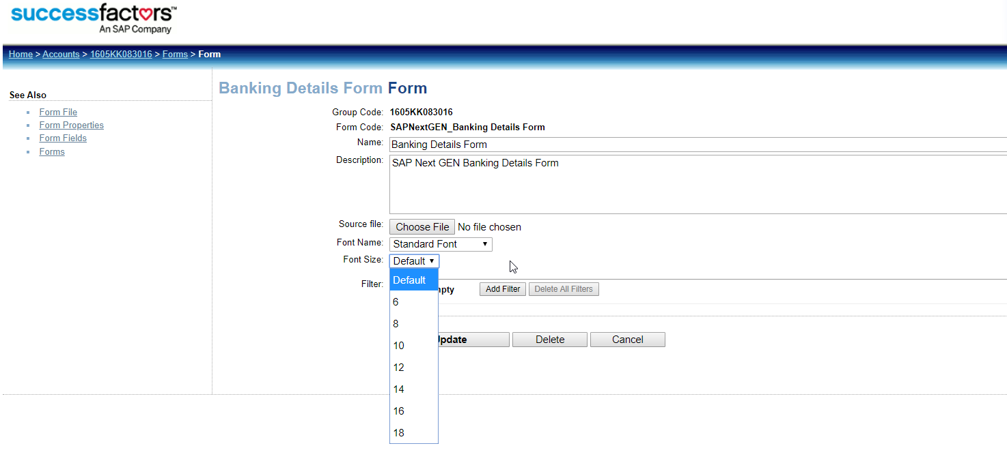This screenshot has height=463, width=1007.
Task: Click the SuccessFactors logo
Action: click(94, 18)
